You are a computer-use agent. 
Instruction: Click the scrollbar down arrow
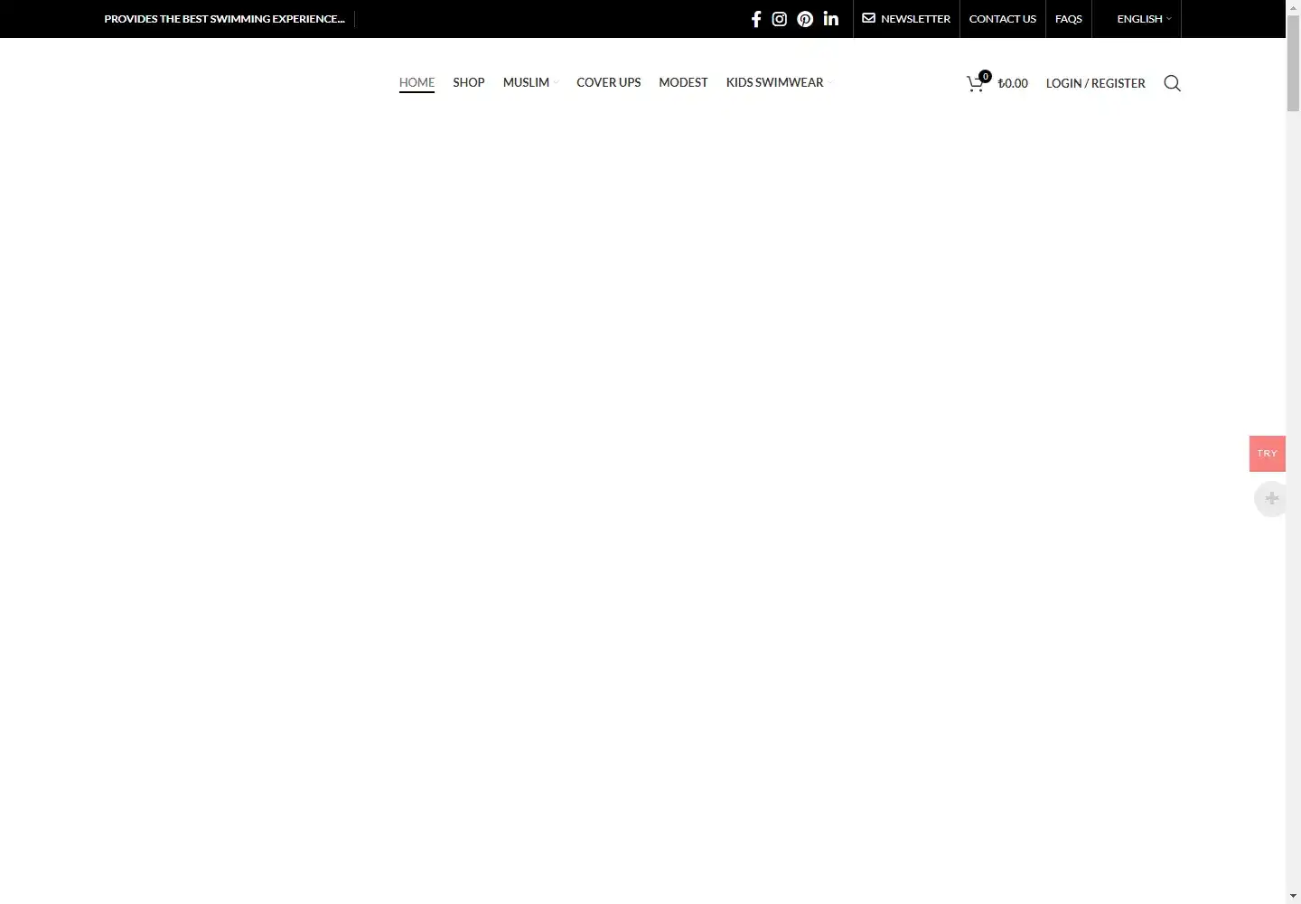pyautogui.click(x=1293, y=896)
